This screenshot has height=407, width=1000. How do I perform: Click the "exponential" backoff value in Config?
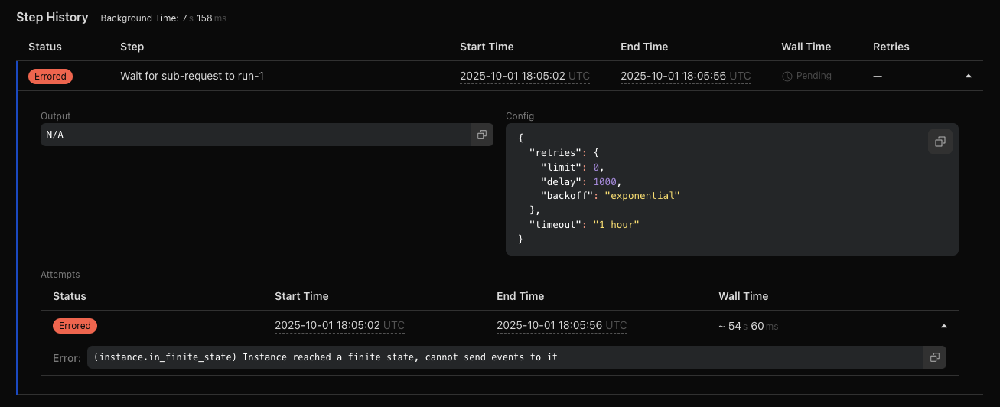pyautogui.click(x=642, y=196)
